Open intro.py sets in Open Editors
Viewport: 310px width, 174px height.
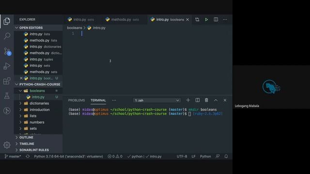point(38,66)
